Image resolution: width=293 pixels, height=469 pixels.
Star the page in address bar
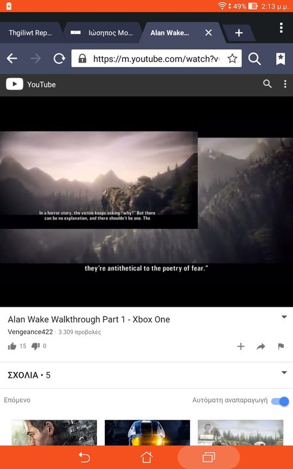pyautogui.click(x=232, y=59)
